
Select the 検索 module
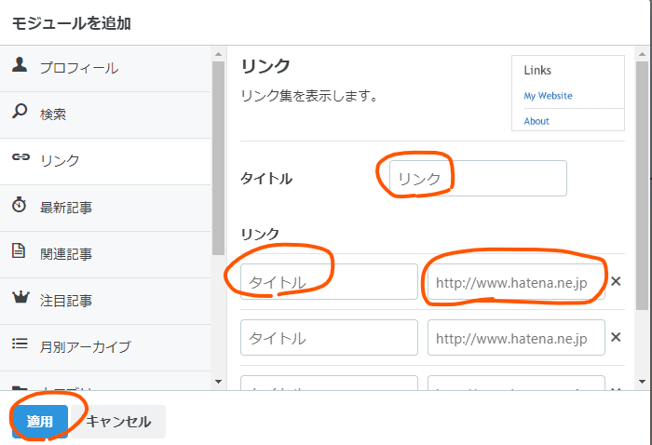(105, 115)
